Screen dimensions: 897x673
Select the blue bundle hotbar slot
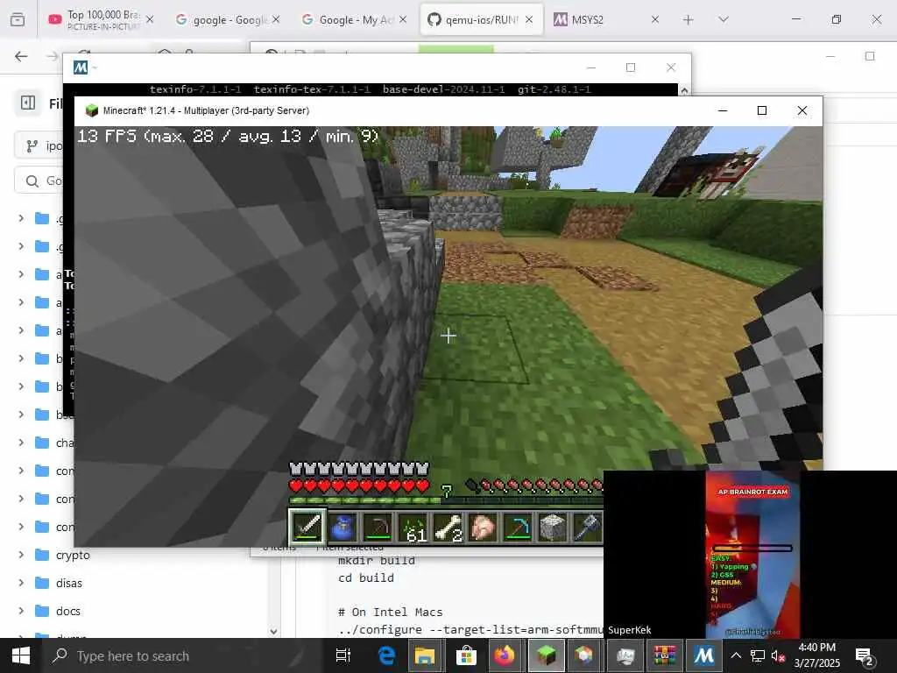click(343, 526)
